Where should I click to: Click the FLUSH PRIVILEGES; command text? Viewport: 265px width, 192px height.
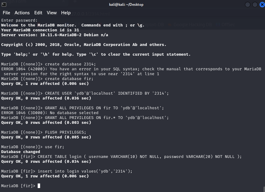pyautogui.click(x=66, y=132)
